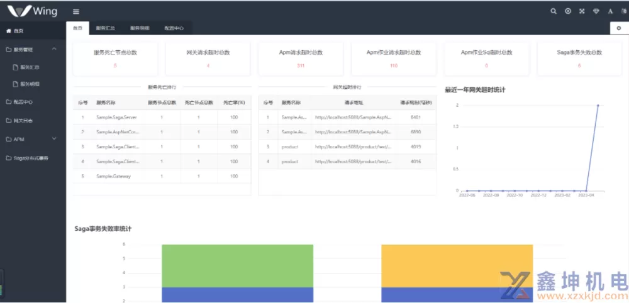
Task: Switch to the 服务明细 tab
Action: click(x=140, y=28)
